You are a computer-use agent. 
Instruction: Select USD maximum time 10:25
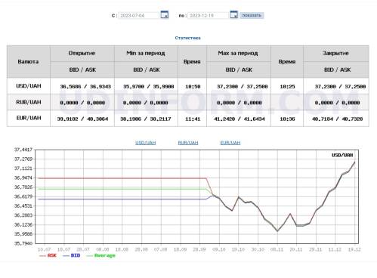click(287, 86)
